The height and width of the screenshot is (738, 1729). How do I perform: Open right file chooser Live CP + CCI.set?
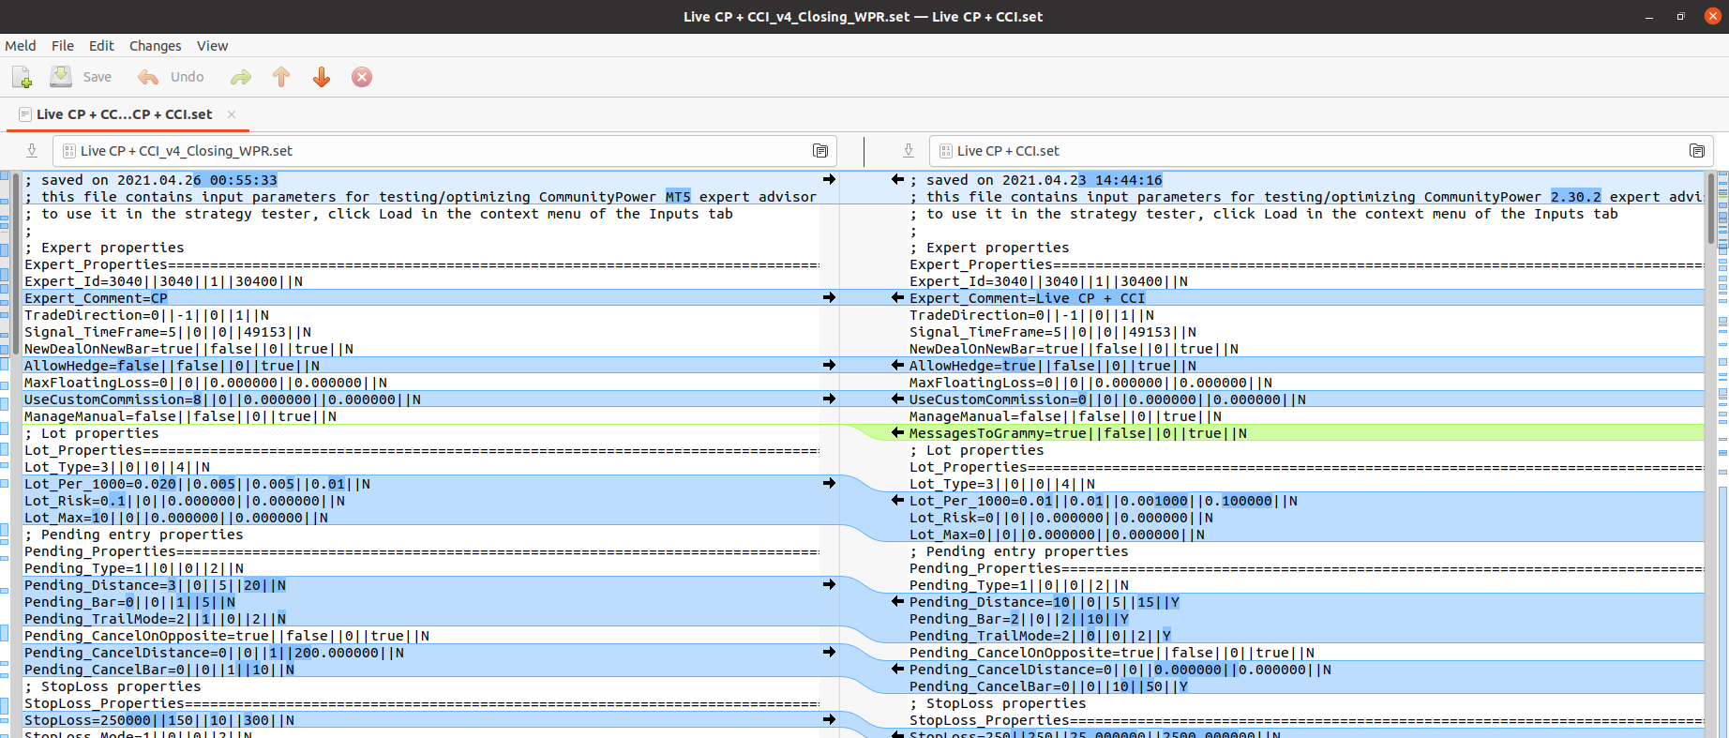pyautogui.click(x=1321, y=151)
